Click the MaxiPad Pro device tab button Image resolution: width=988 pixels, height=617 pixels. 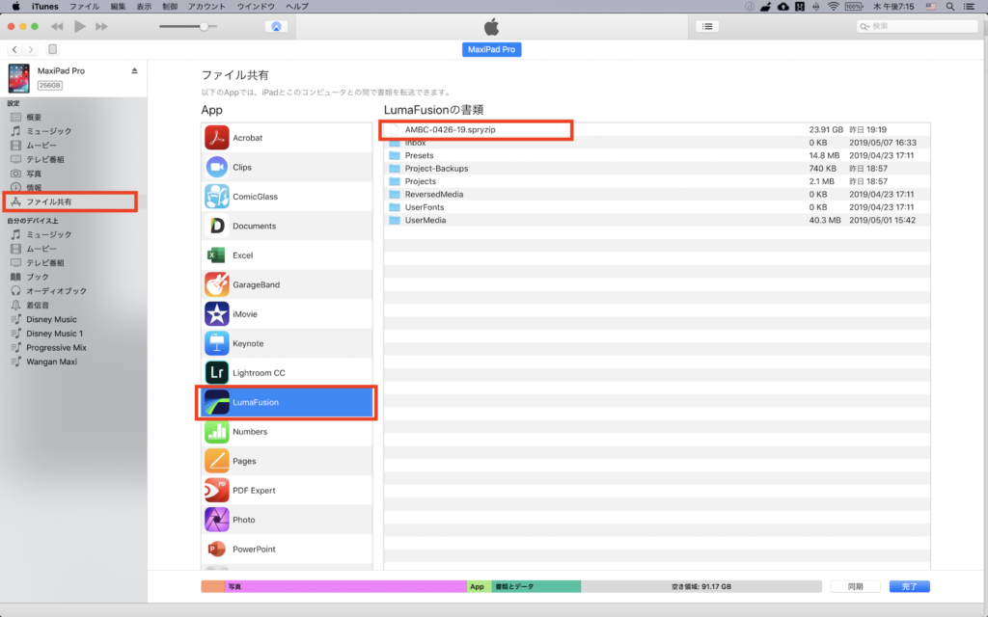[491, 49]
